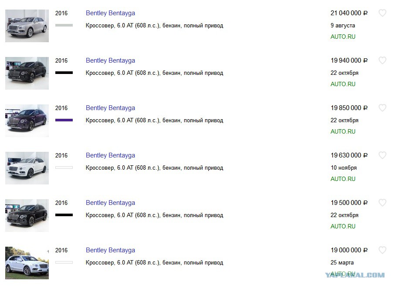Open AUTO.RU source under 19 500 000 ₽
This screenshot has height=288, width=396.
coord(343,227)
